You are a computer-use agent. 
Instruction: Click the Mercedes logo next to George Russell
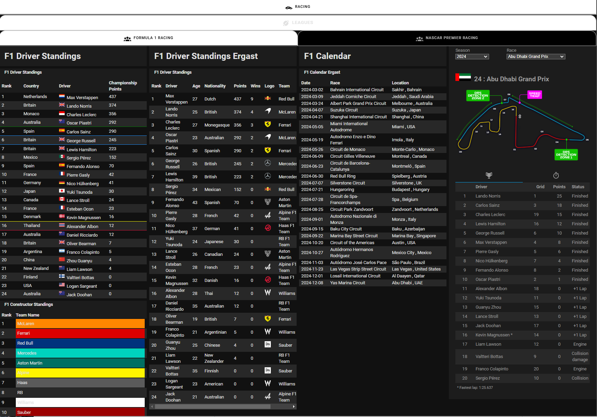[x=268, y=164]
